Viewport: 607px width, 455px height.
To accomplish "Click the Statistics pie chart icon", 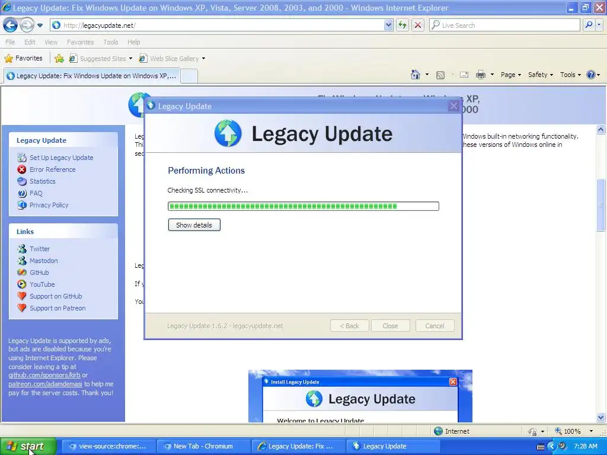I will point(22,181).
